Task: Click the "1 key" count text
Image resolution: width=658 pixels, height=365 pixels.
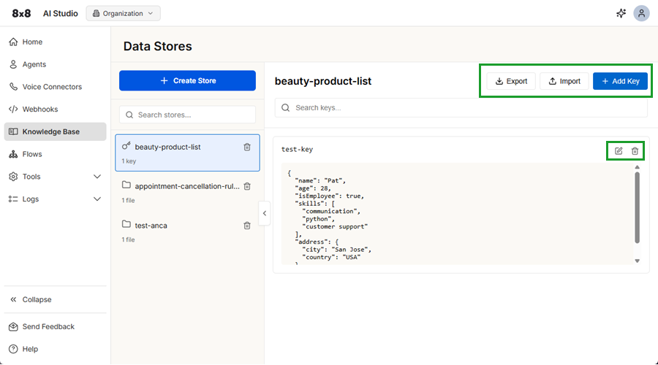Action: (129, 161)
